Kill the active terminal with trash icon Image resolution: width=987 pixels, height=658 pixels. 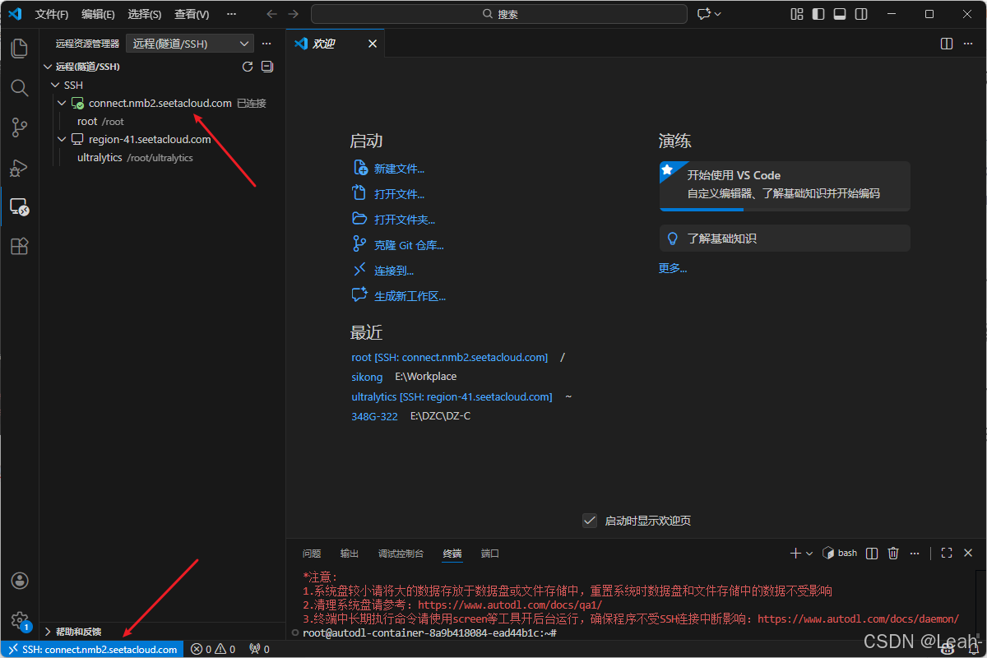[893, 553]
